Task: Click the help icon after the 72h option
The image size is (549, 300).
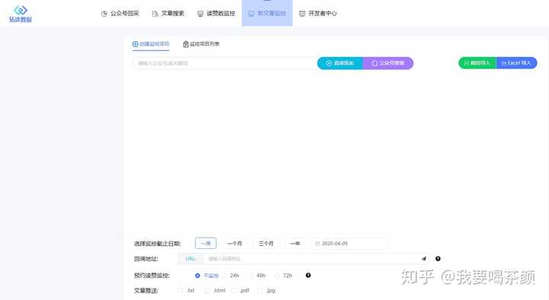Action: tap(308, 275)
